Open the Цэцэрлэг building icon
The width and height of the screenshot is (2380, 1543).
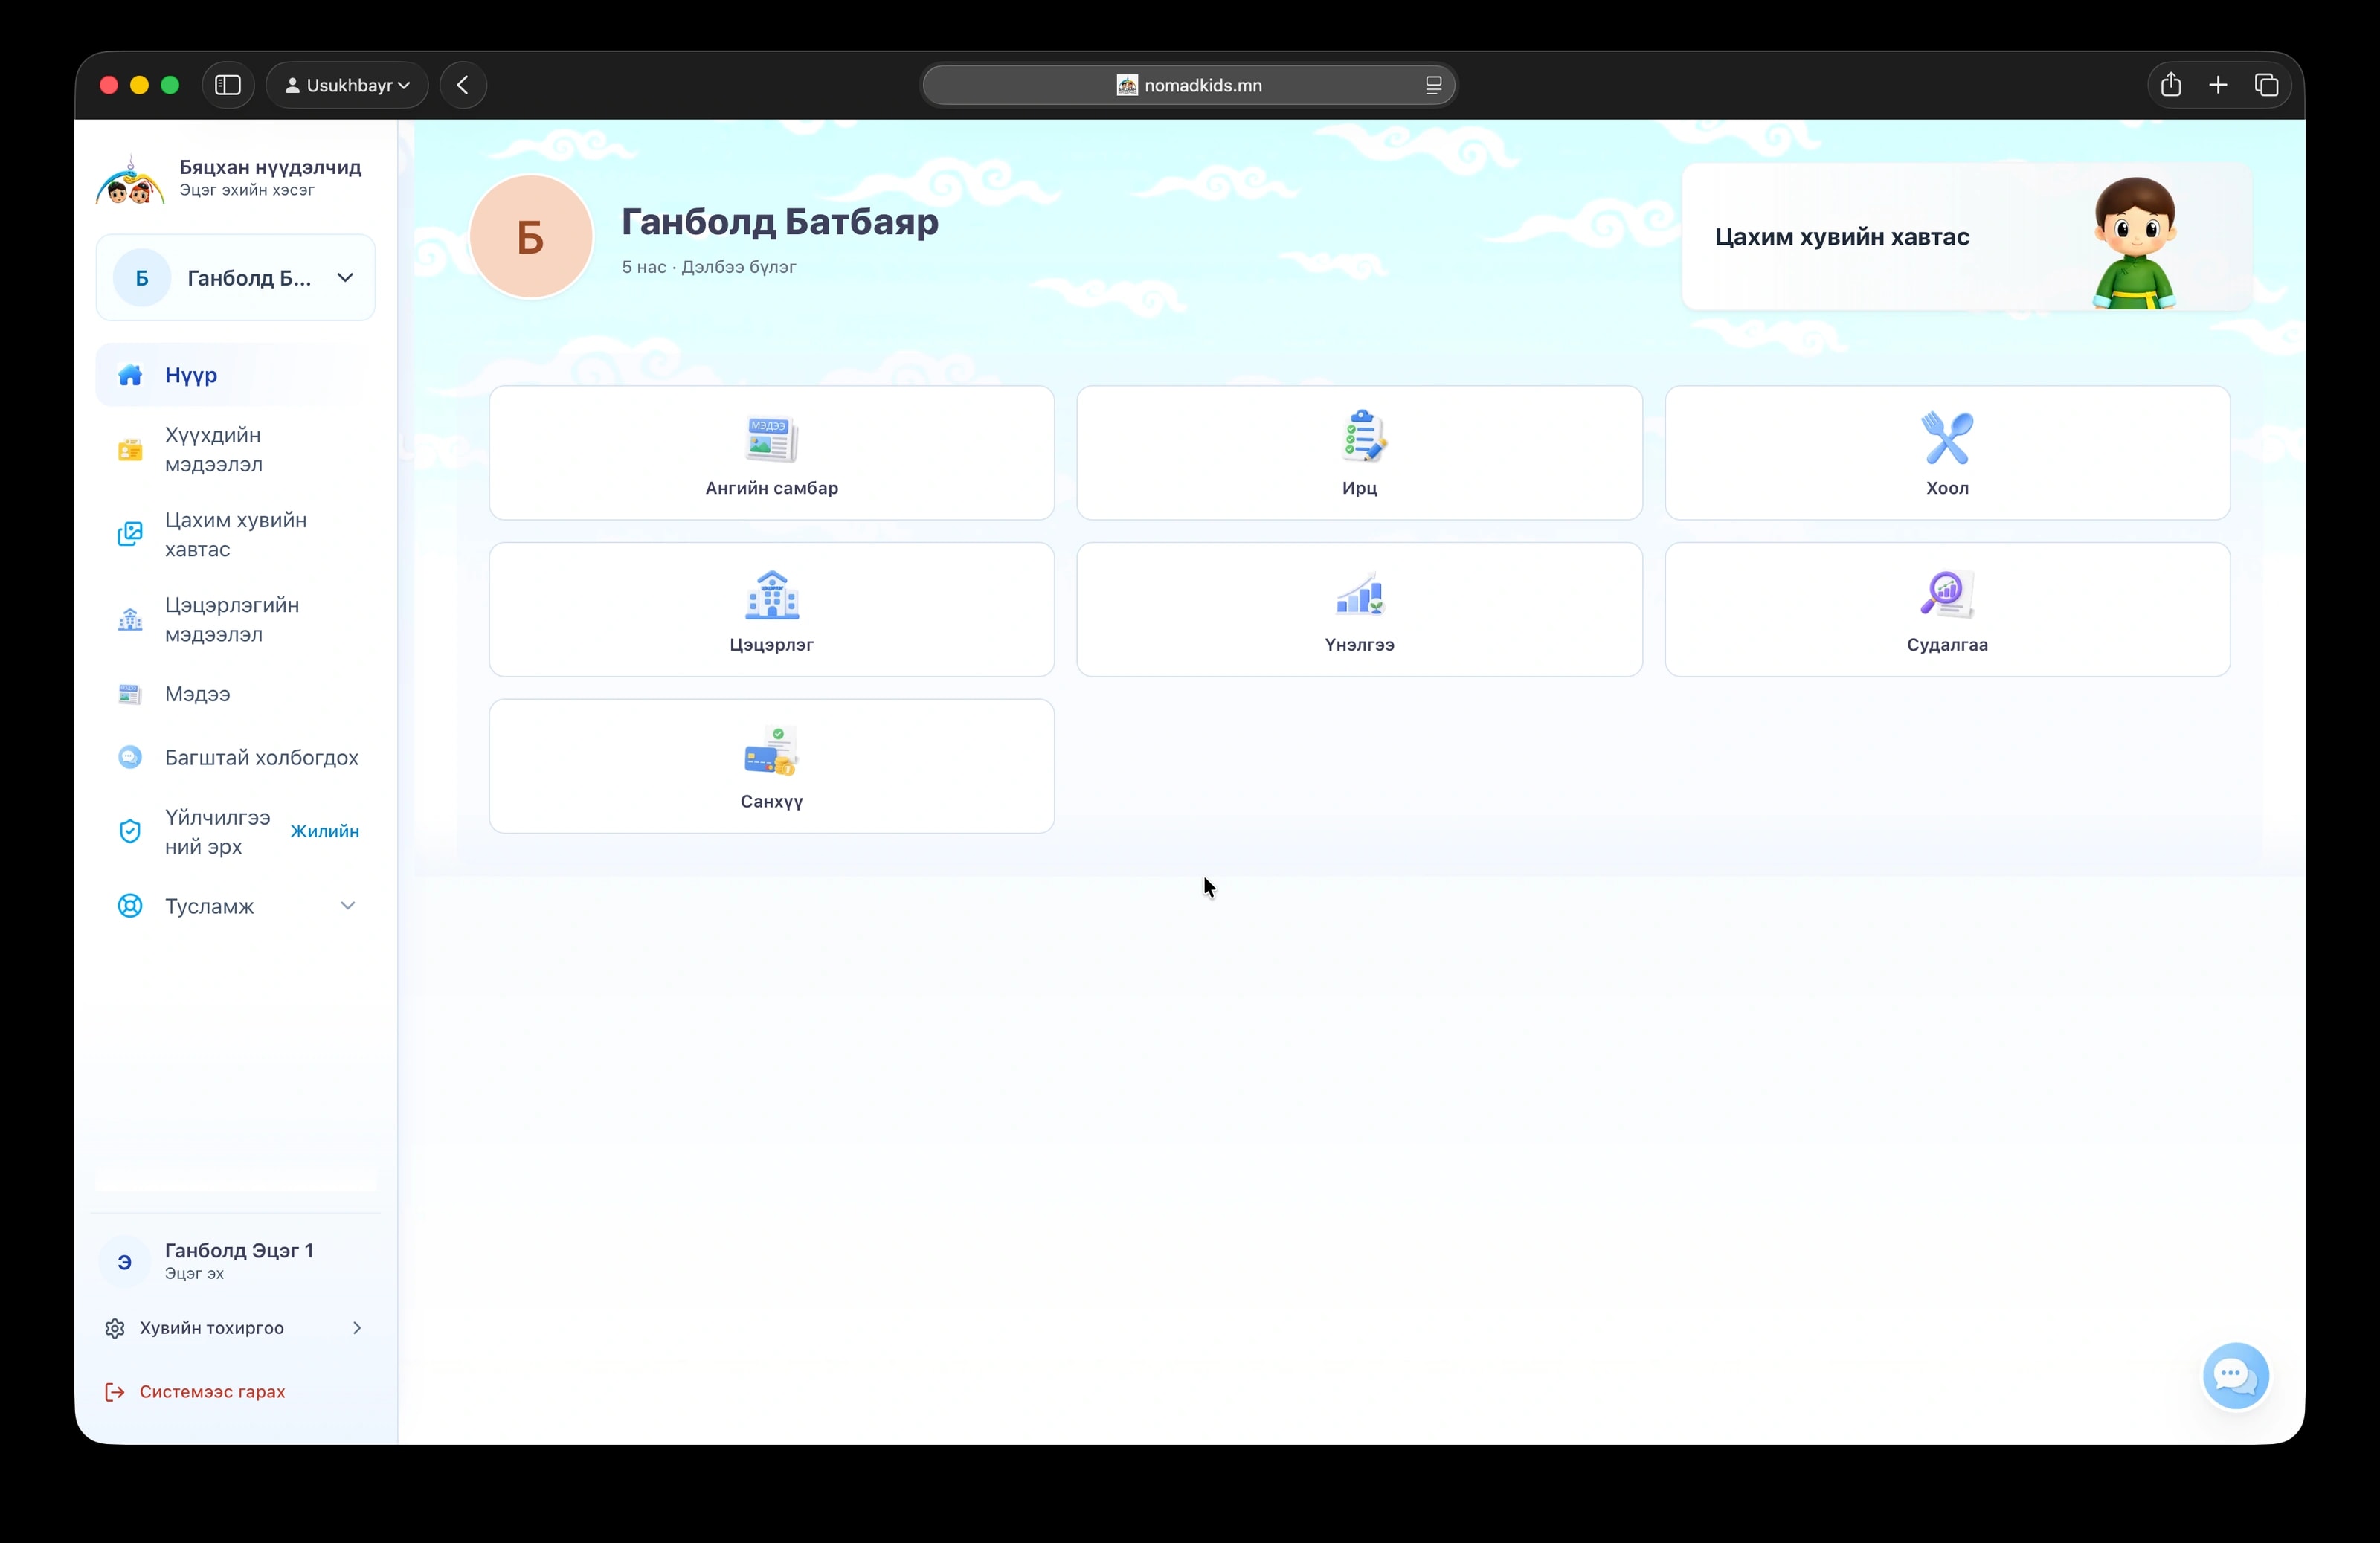tap(772, 595)
